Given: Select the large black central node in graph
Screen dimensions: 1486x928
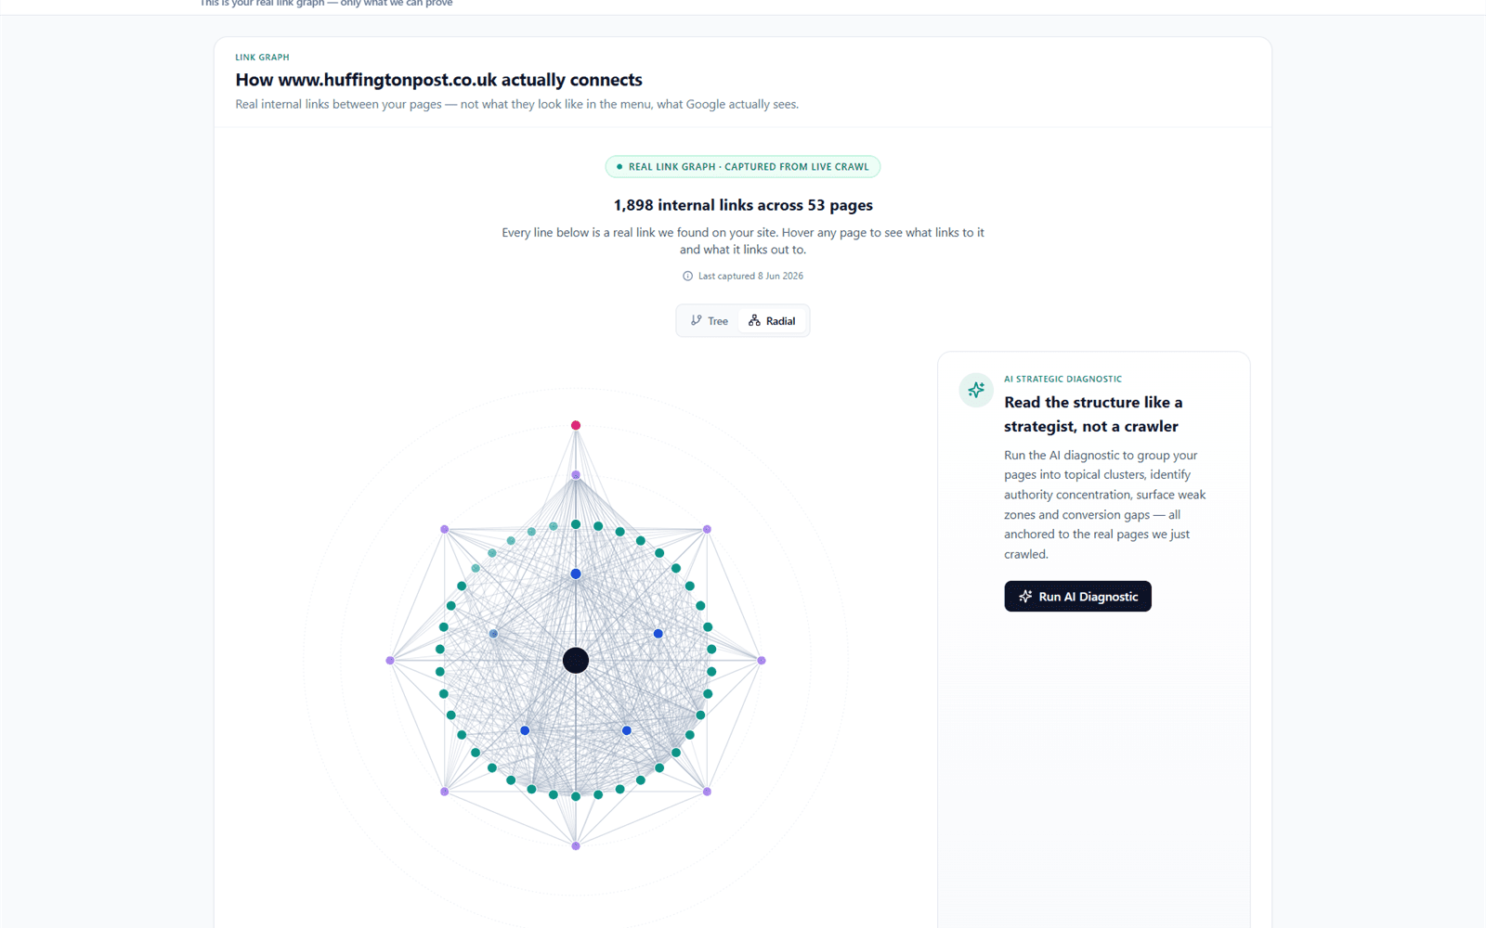Looking at the screenshot, I should coord(576,661).
